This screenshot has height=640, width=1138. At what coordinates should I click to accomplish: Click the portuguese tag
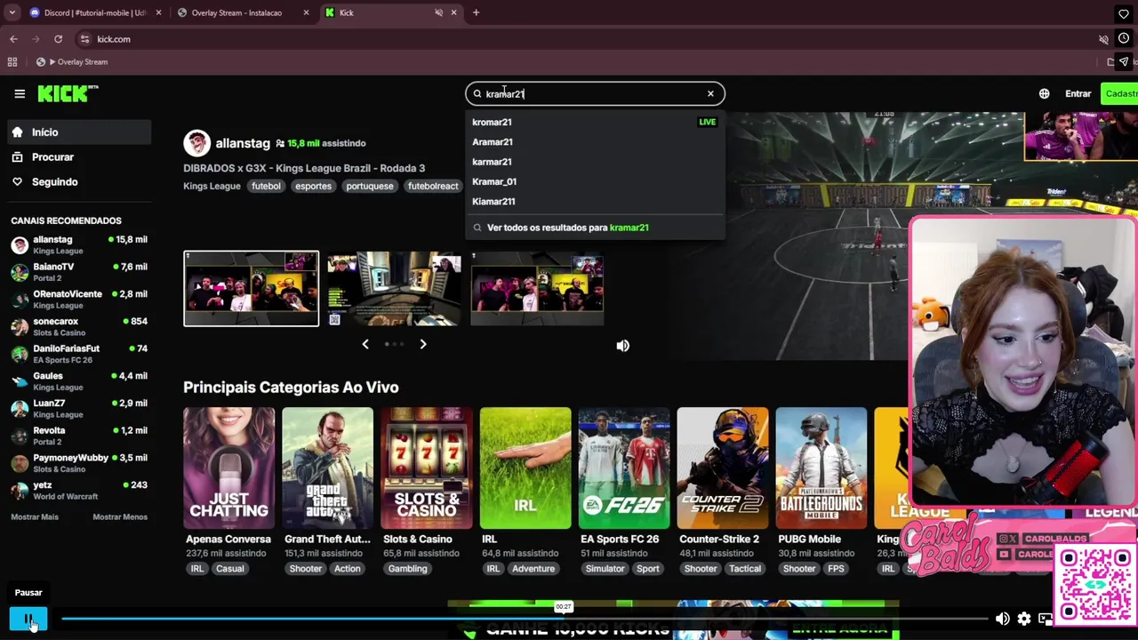coord(369,186)
